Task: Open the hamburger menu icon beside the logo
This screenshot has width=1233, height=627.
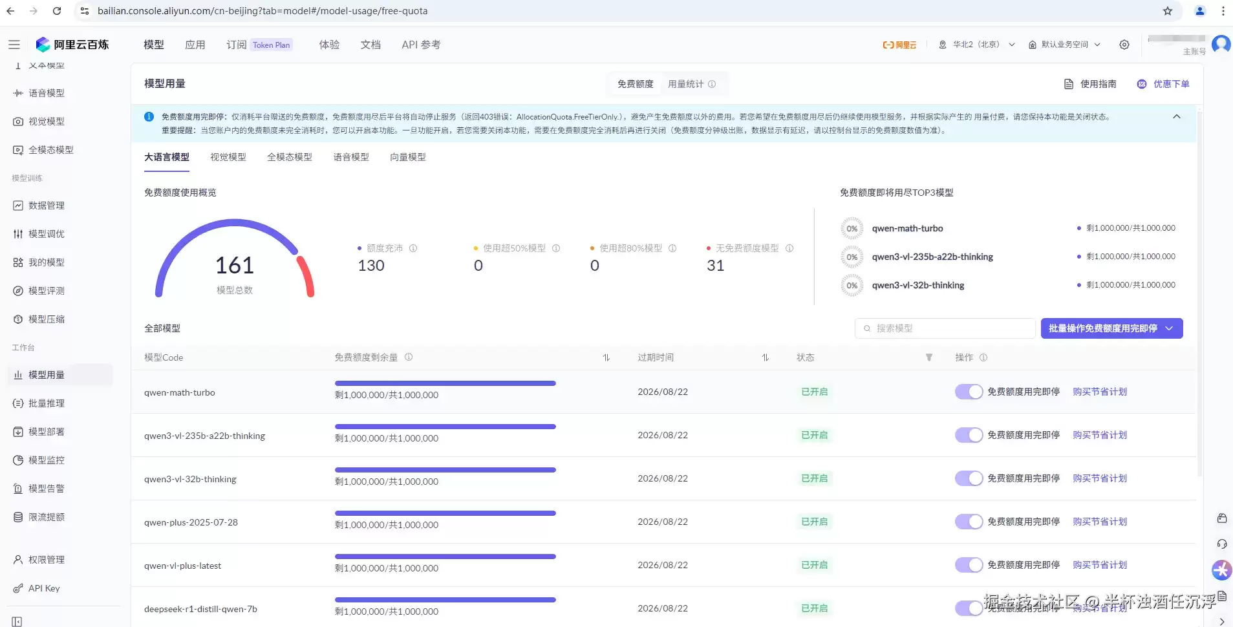Action: pyautogui.click(x=14, y=45)
